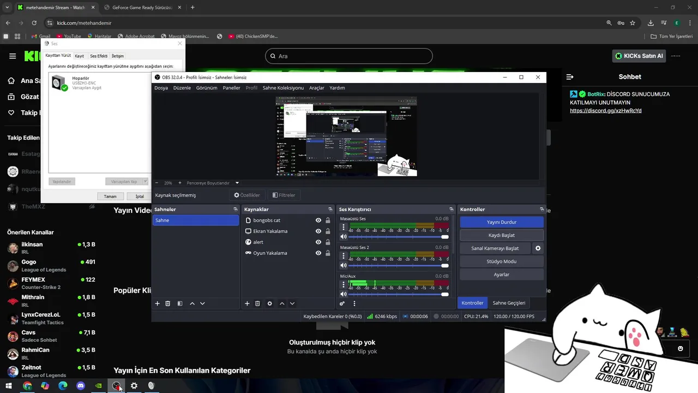This screenshot has width=698, height=393.
Task: Click the Yayını Durdur button
Action: [x=502, y=222]
